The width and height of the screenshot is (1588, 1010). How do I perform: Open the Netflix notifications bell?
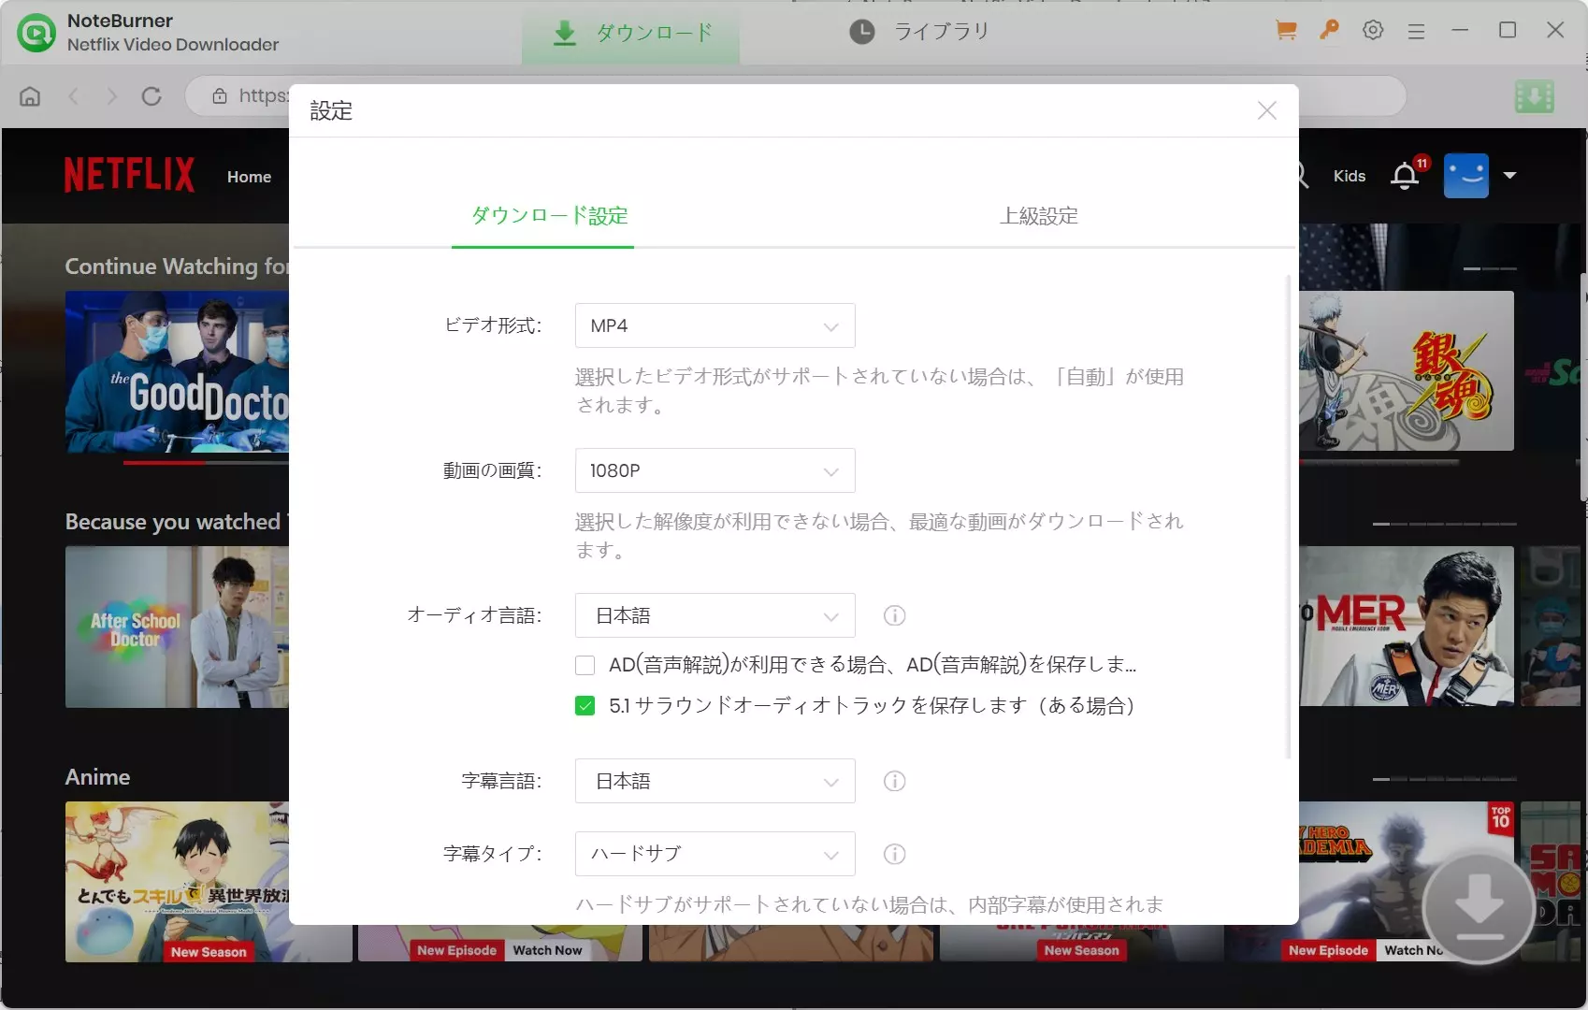pyautogui.click(x=1405, y=176)
